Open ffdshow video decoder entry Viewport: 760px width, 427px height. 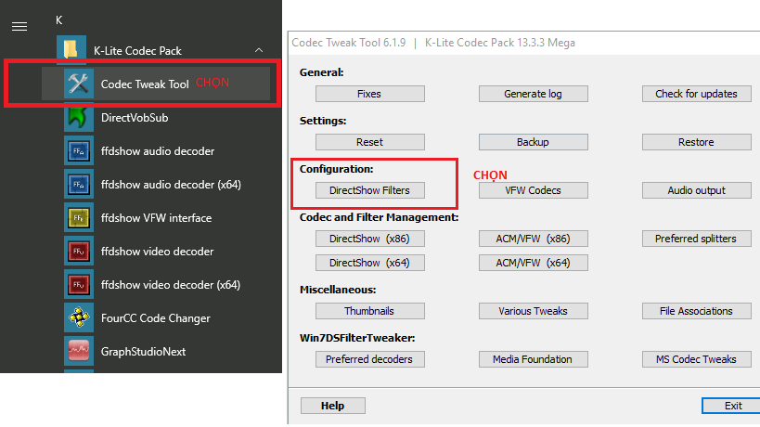point(157,252)
